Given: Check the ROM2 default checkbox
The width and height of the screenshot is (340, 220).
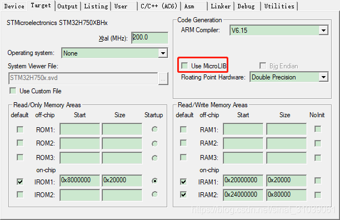Looking at the screenshot, I should tap(20, 143).
